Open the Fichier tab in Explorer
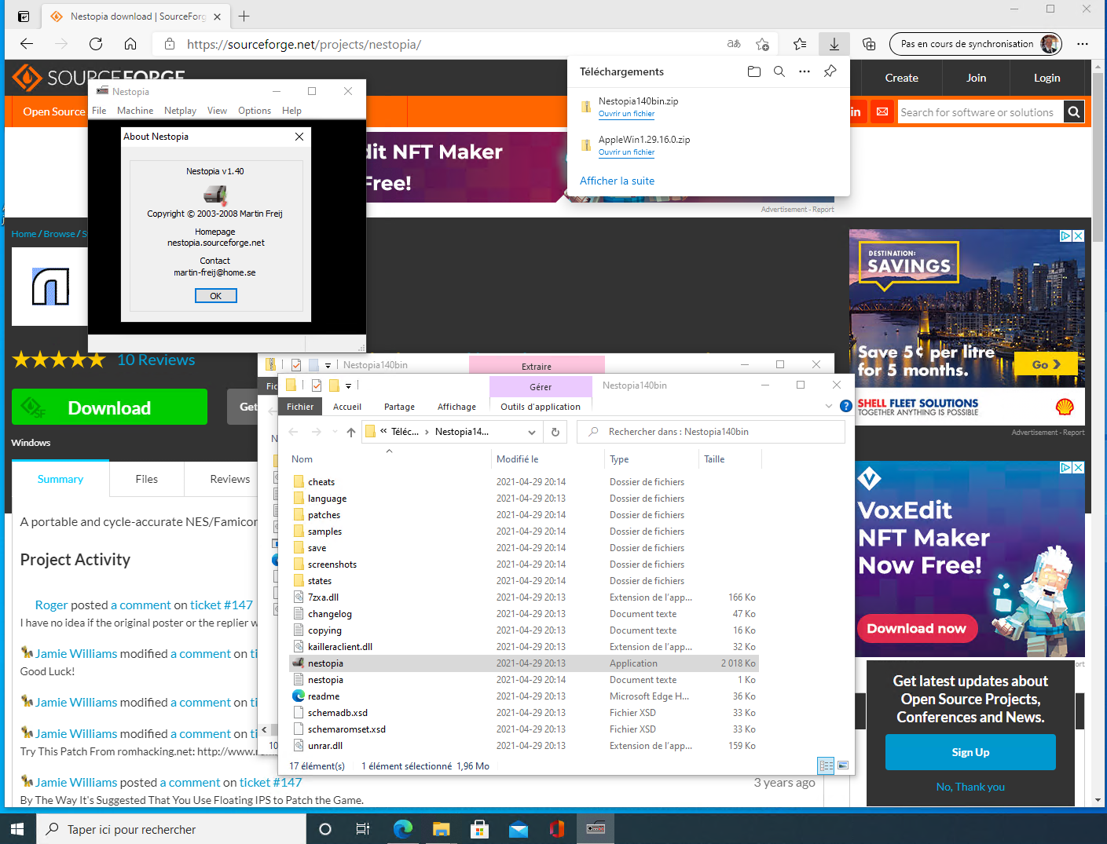This screenshot has width=1107, height=844. [x=300, y=407]
